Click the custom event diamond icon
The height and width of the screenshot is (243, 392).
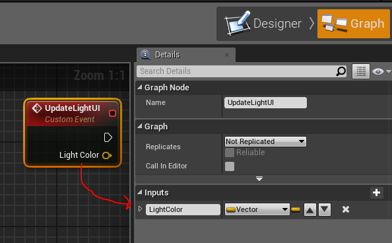pyautogui.click(x=37, y=108)
